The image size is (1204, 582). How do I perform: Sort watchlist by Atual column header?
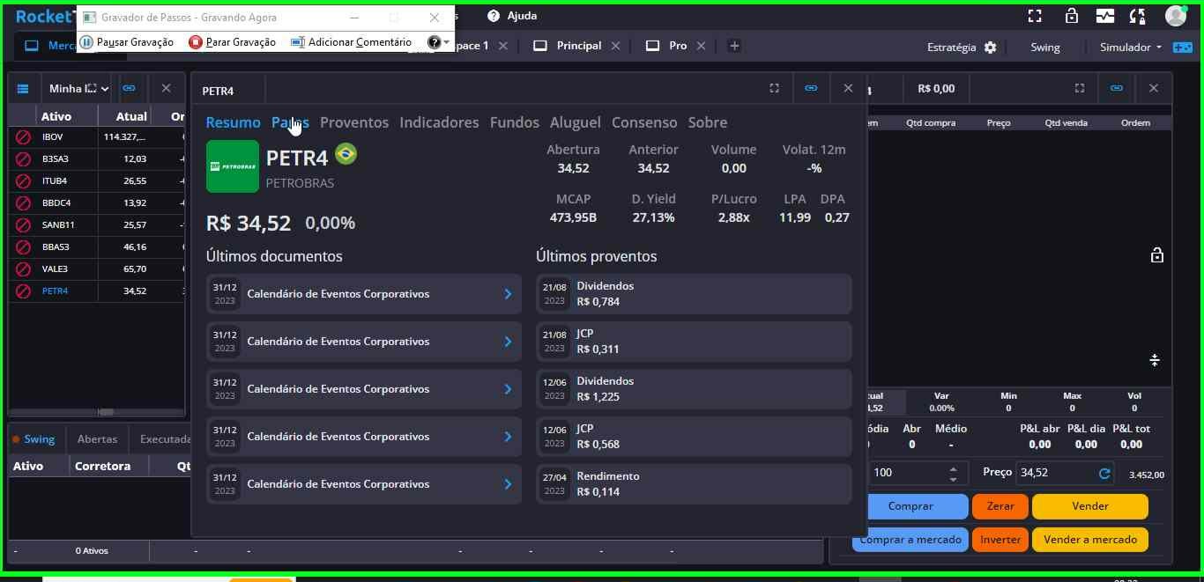(x=132, y=116)
